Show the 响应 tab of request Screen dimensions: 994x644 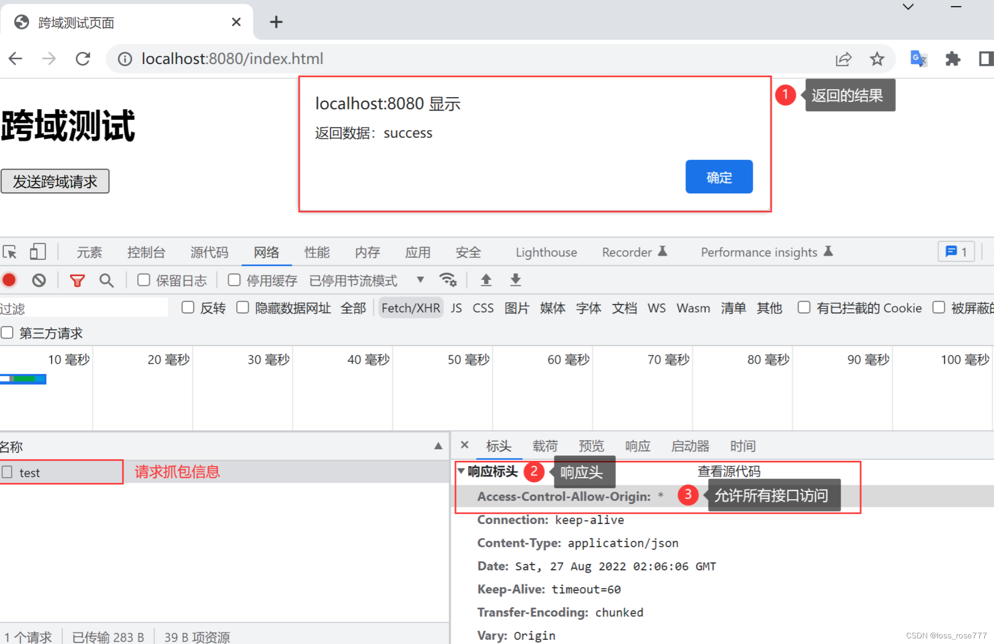637,446
